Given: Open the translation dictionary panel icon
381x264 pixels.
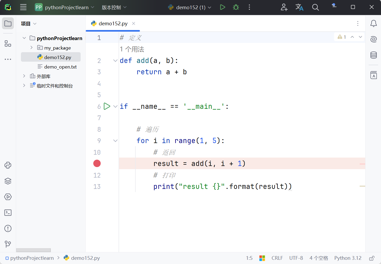Looking at the screenshot, I should click(374, 75).
